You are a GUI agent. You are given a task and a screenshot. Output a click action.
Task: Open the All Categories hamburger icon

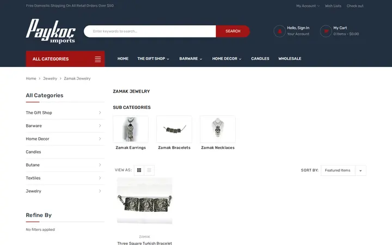click(x=98, y=59)
